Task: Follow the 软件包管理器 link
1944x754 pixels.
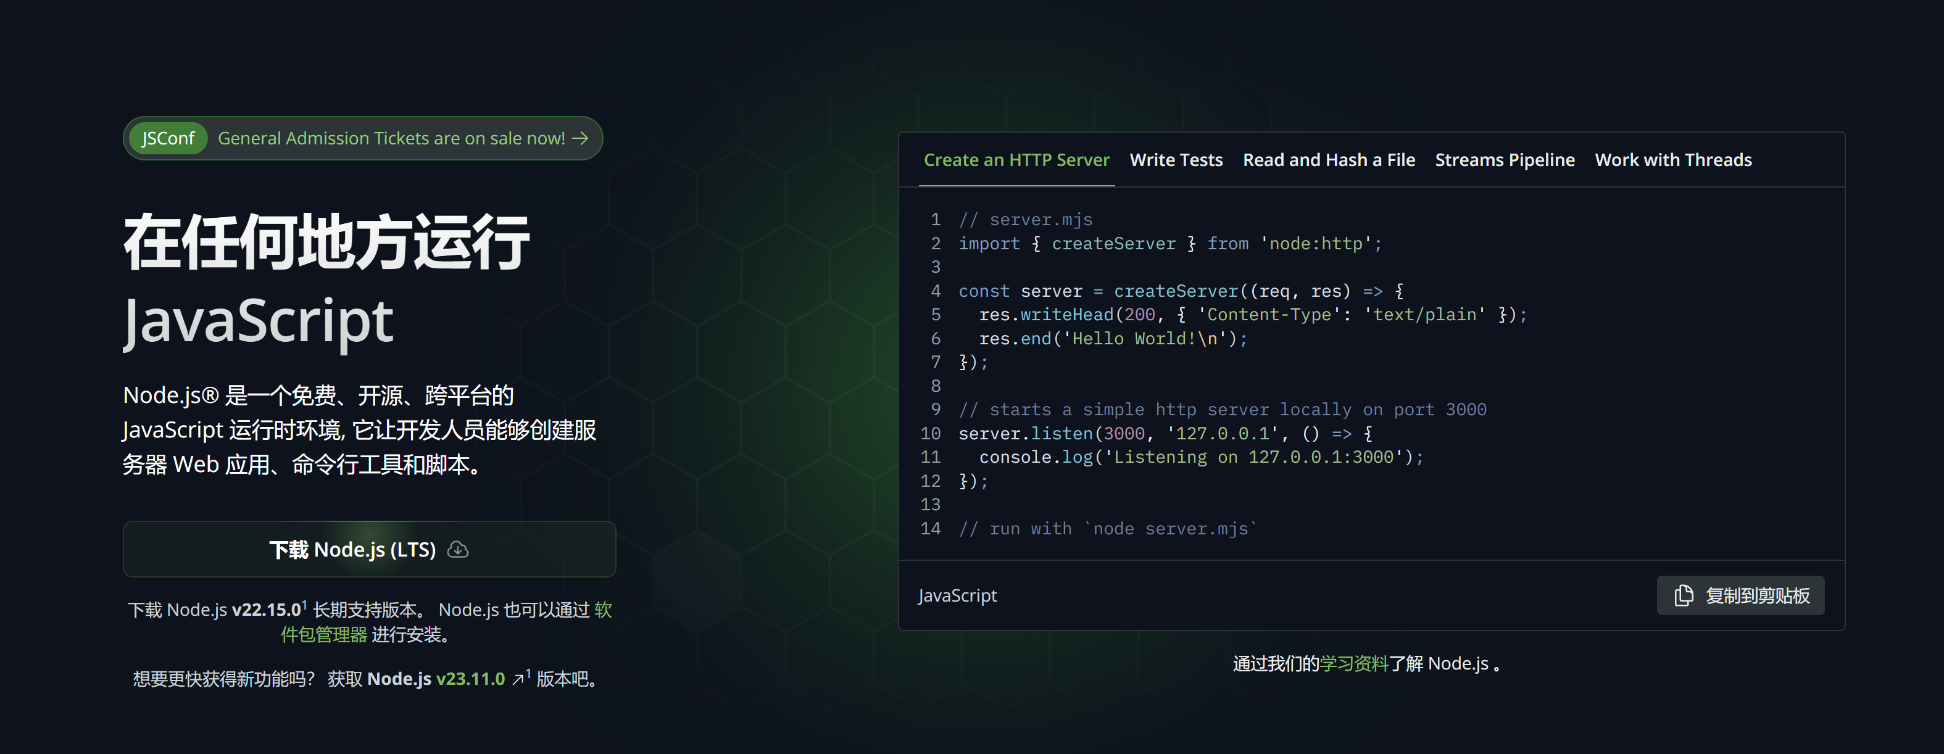Action: [x=325, y=635]
